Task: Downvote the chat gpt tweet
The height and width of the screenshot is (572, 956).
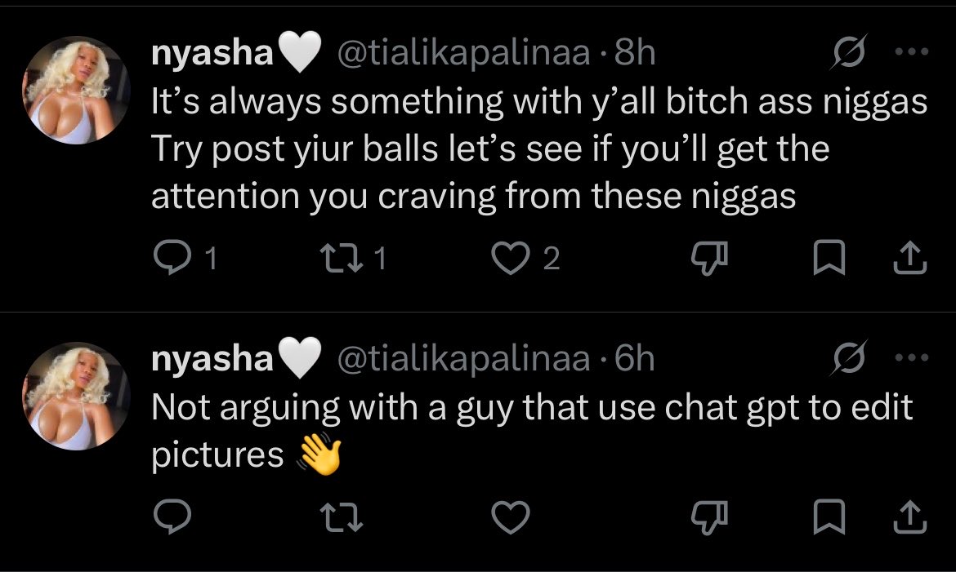Action: click(709, 518)
